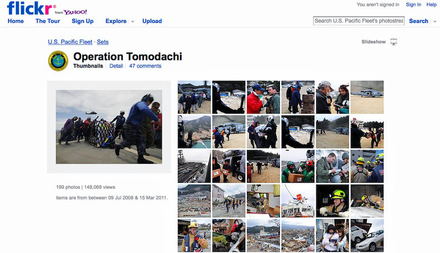
Task: Open the Search options dropdown arrow
Action: [434, 21]
